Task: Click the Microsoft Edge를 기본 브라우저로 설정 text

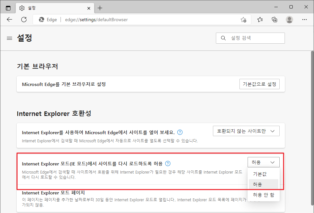Action: [x=64, y=84]
